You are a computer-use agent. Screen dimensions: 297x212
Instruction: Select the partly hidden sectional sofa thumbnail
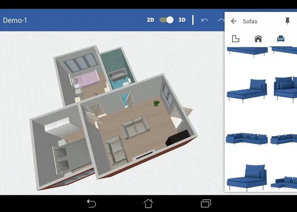pyautogui.click(x=284, y=139)
